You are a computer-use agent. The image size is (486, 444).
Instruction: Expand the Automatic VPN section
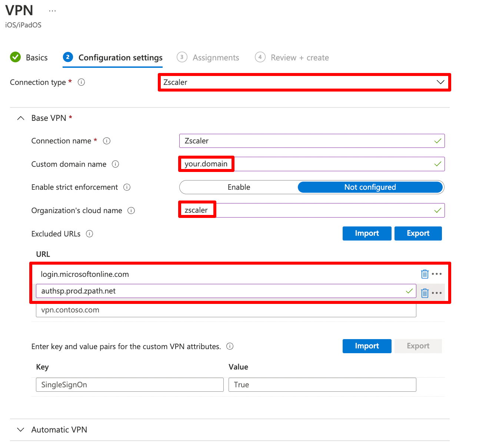[21, 430]
